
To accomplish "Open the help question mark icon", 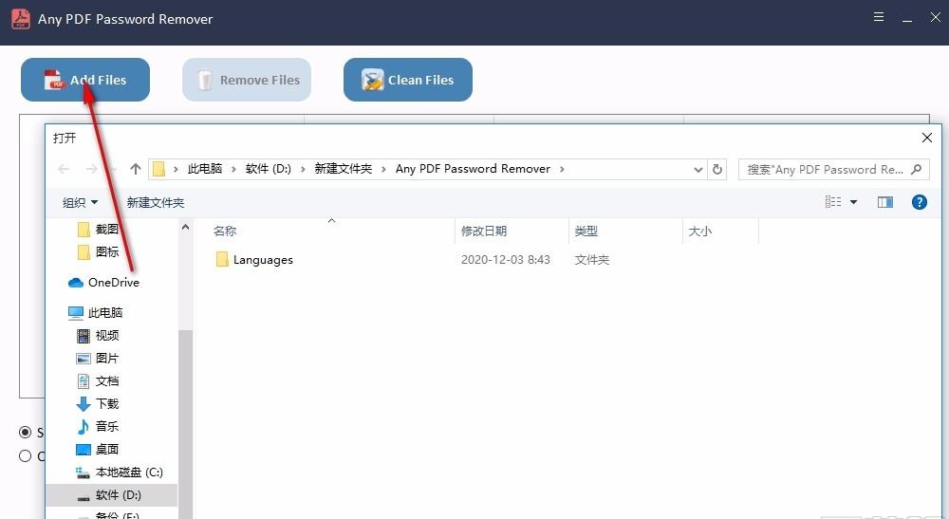I will 919,202.
